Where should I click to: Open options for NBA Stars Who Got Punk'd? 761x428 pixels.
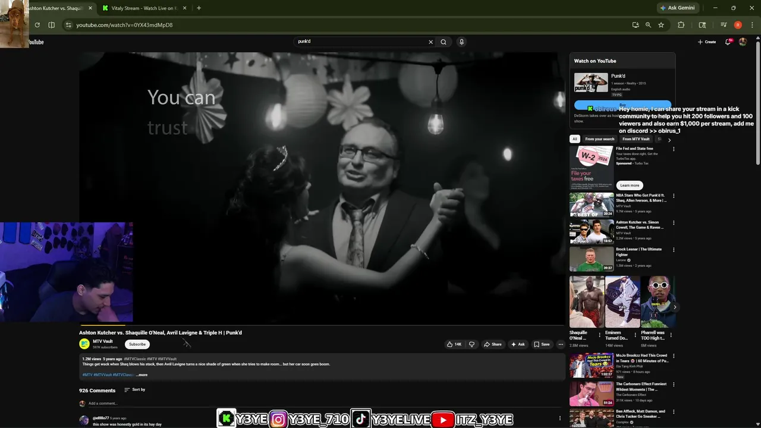point(674,196)
